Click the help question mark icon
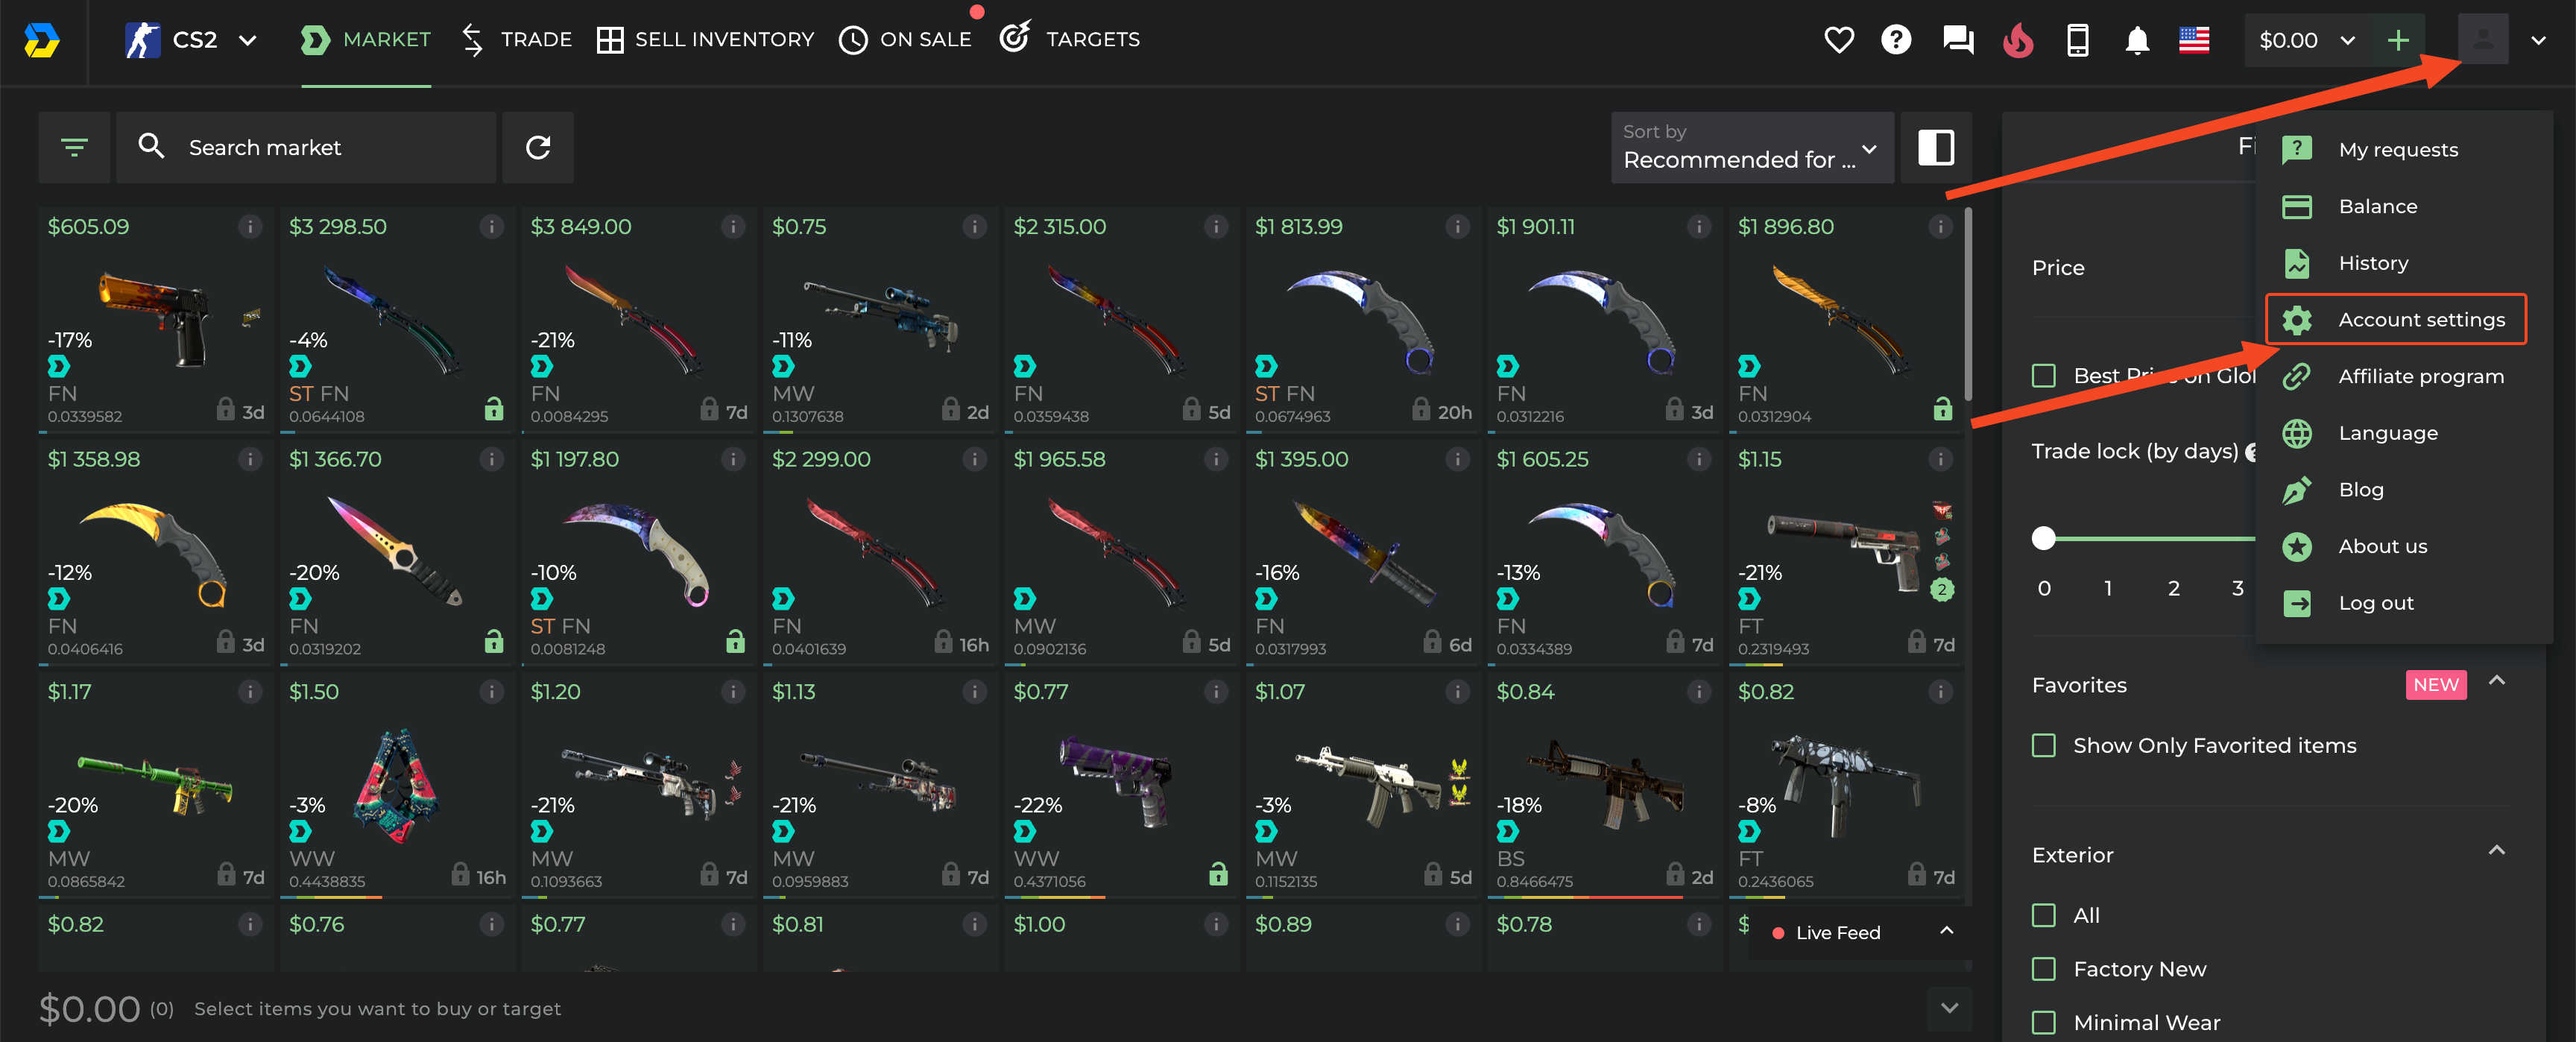2576x1042 pixels. click(x=1895, y=40)
